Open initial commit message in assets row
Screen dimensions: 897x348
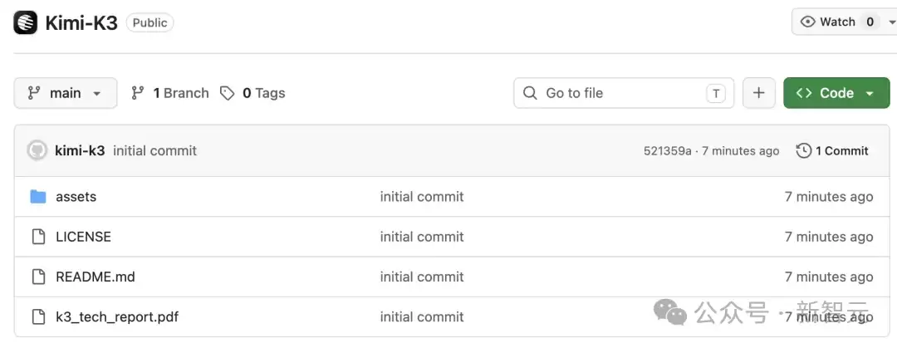pos(422,197)
